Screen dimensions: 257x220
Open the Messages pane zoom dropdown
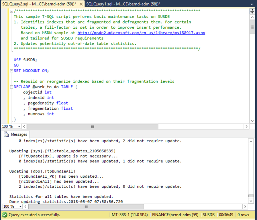pyautogui.click(x=19, y=206)
